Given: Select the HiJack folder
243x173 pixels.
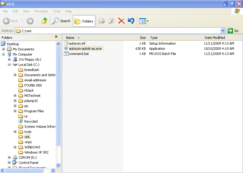Looking at the screenshot, I should [26, 90].
